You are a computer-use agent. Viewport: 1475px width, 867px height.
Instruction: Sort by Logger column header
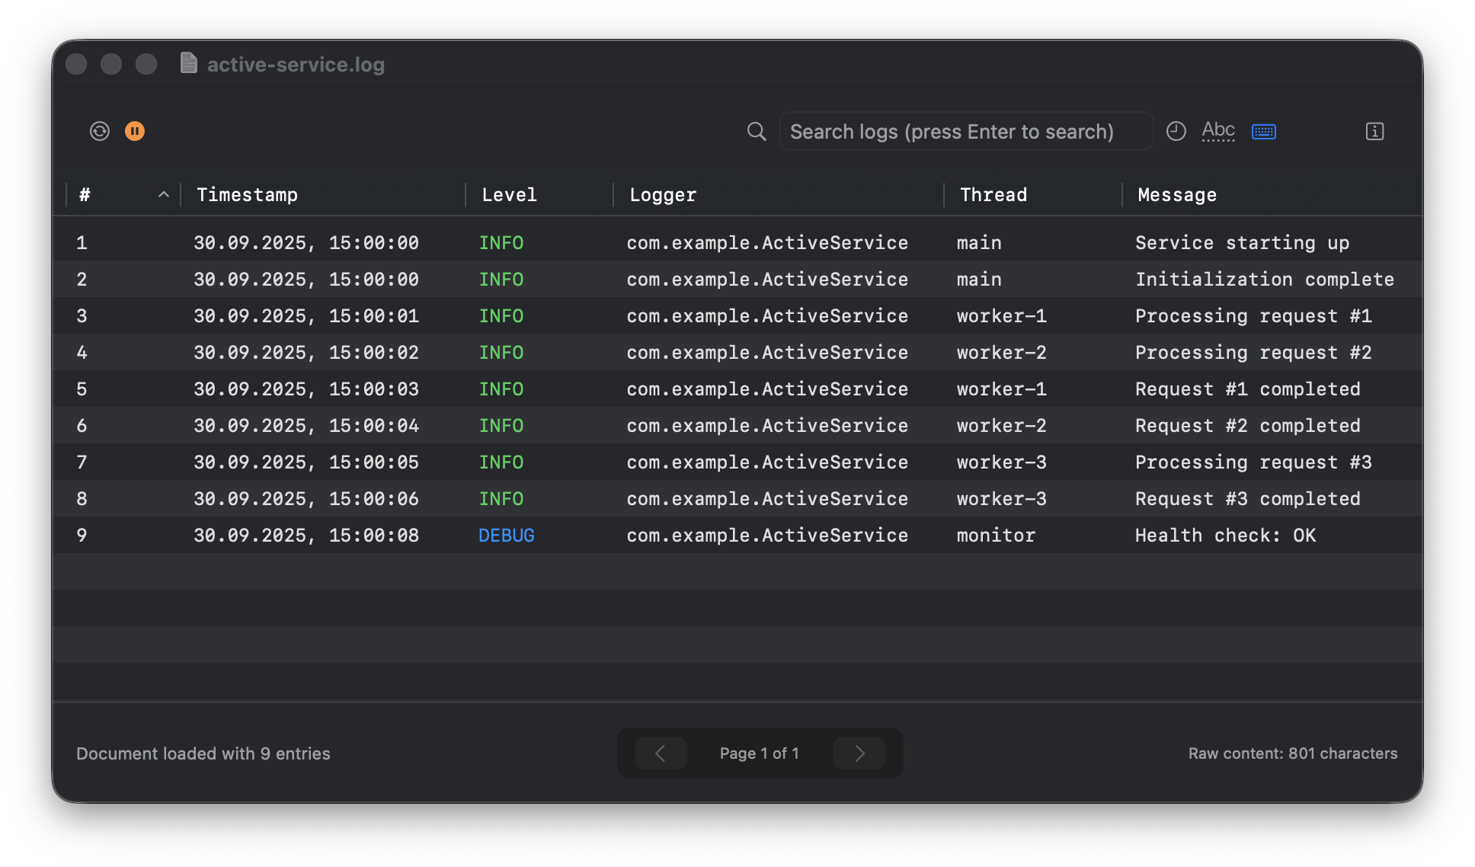click(x=663, y=195)
